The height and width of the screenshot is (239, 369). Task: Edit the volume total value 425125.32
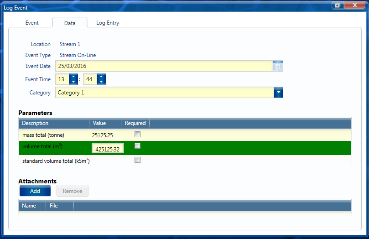(108, 149)
